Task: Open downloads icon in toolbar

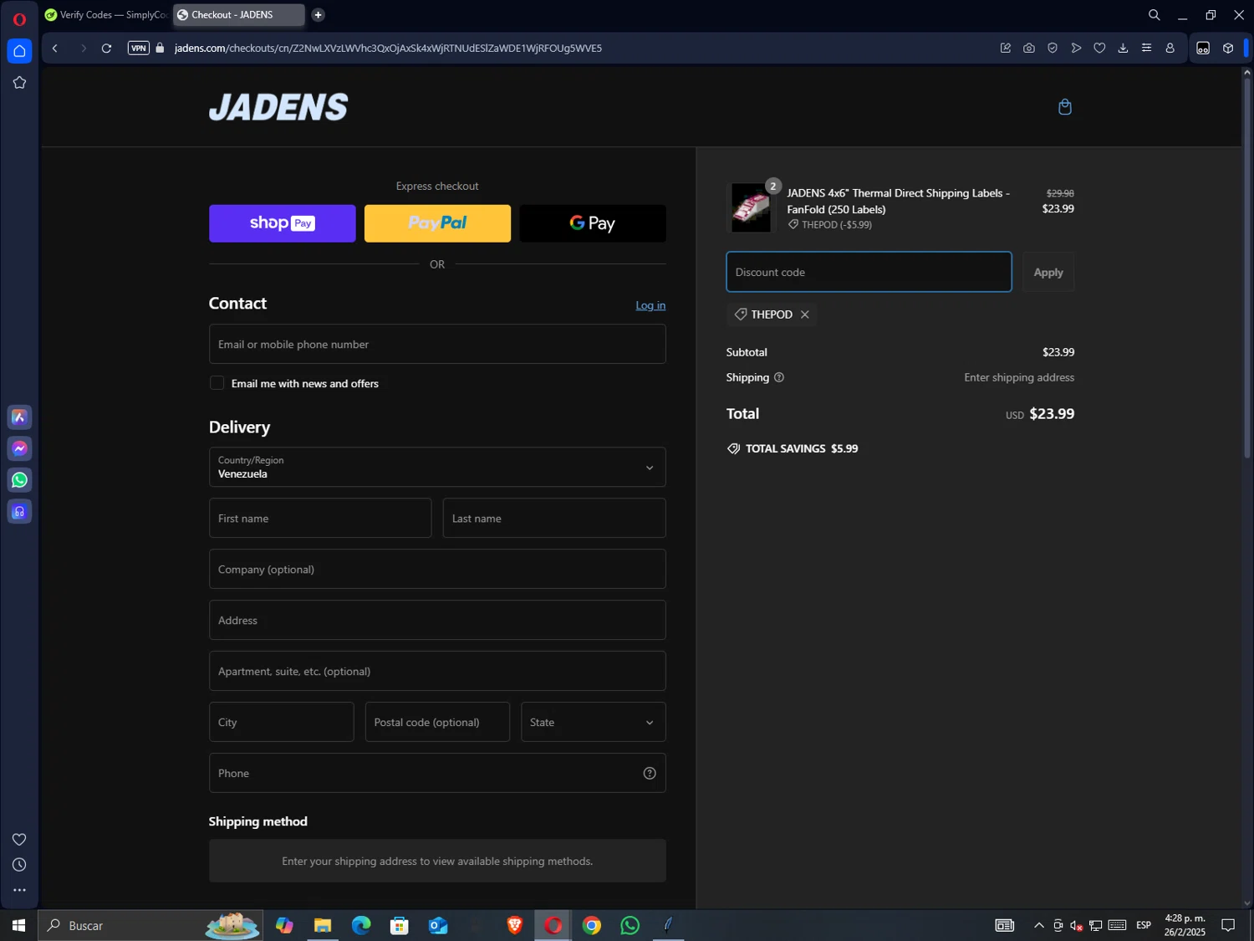Action: tap(1123, 49)
